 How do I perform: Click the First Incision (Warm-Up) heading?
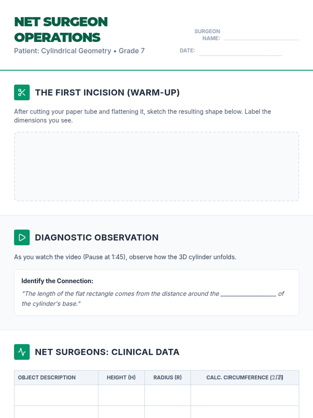point(107,92)
